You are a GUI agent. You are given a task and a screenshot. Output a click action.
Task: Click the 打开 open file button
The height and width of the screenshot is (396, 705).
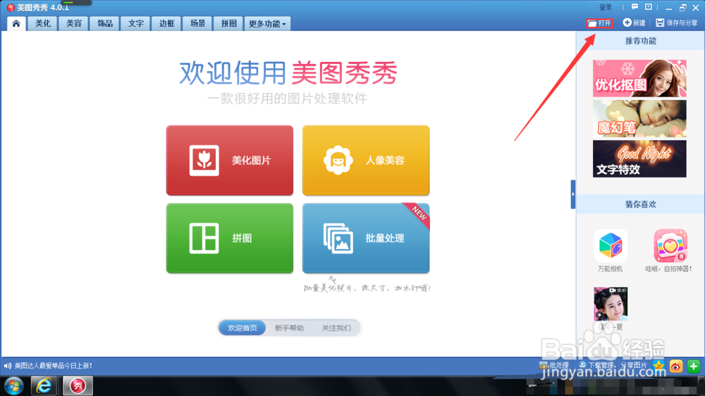(600, 23)
